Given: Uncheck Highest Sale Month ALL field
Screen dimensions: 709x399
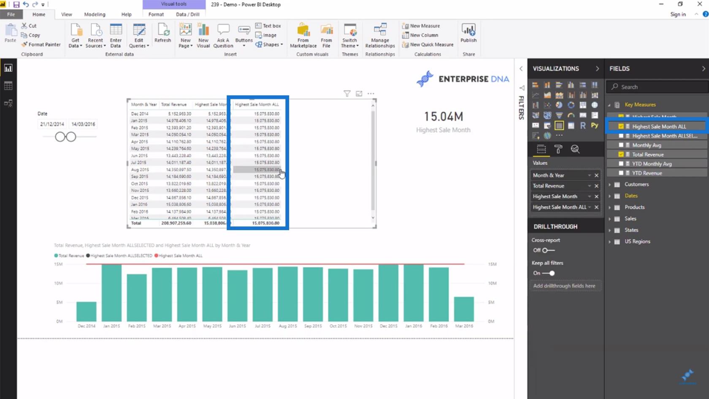Looking at the screenshot, I should (x=621, y=126).
